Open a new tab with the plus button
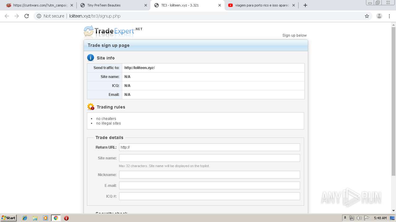This screenshot has width=396, height=222. coord(305,5)
